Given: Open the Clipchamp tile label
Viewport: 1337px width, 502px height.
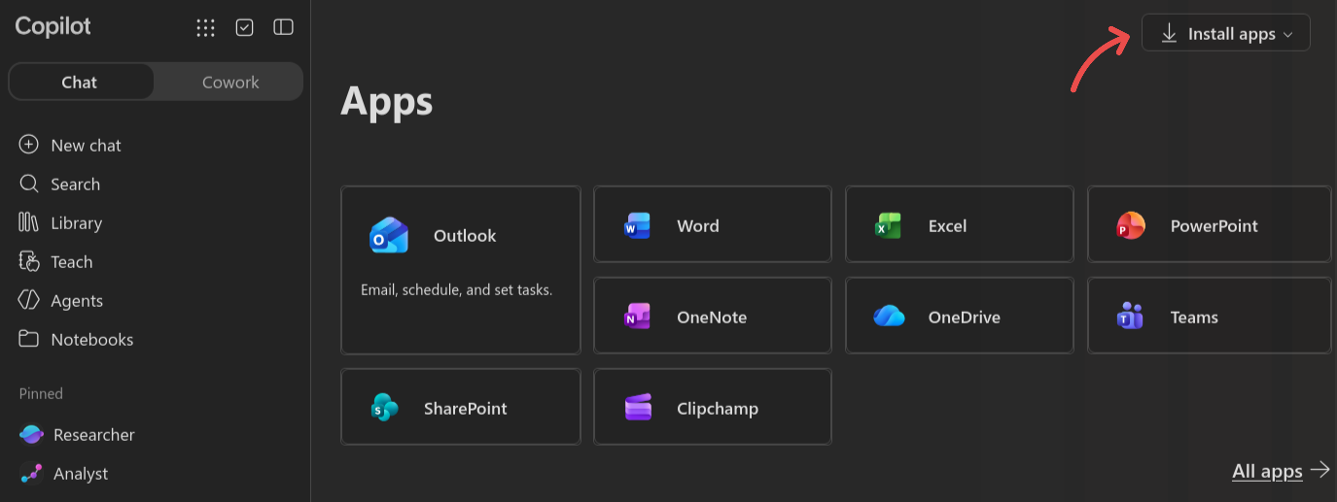Looking at the screenshot, I should click(717, 408).
